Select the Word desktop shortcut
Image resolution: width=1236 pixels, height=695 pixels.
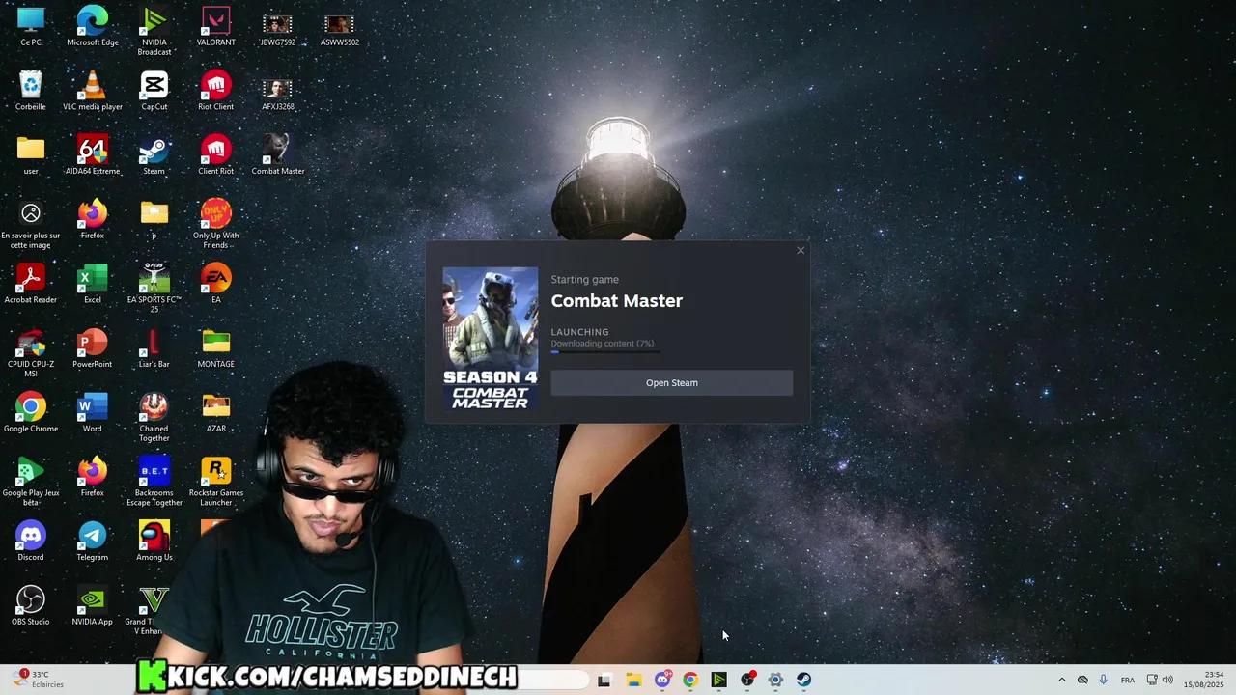click(93, 414)
